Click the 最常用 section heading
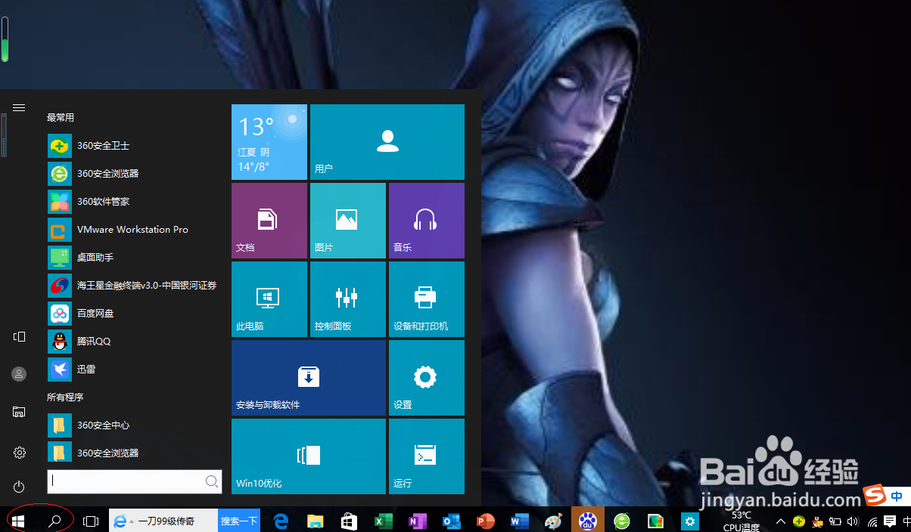Image resolution: width=911 pixels, height=532 pixels. [x=61, y=118]
